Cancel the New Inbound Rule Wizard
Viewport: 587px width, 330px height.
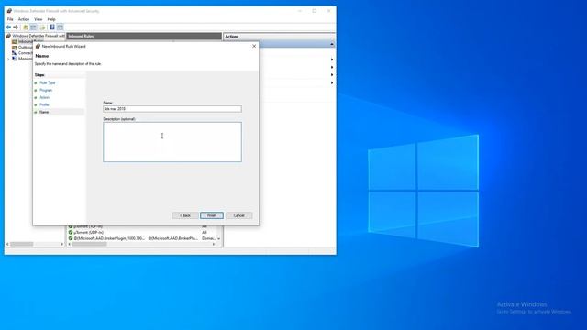[x=238, y=215]
